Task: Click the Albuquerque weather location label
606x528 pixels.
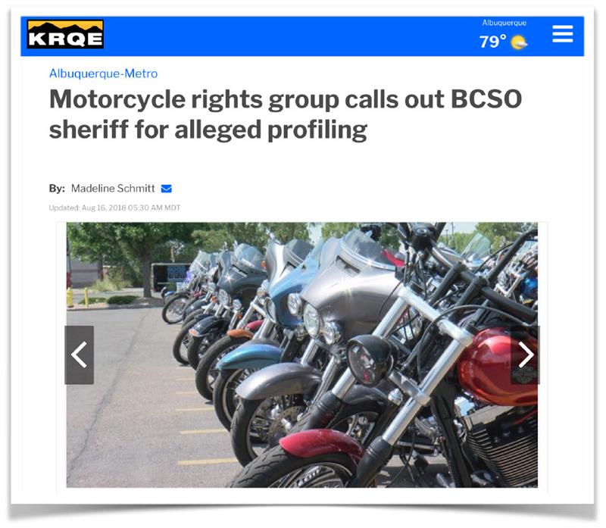Action: (x=504, y=23)
